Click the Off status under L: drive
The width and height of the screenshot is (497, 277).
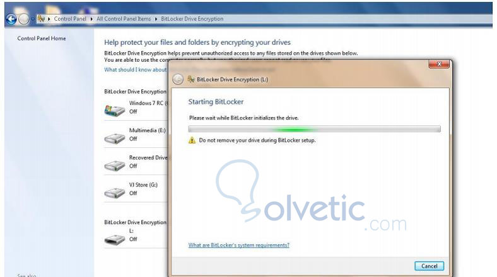133,239
